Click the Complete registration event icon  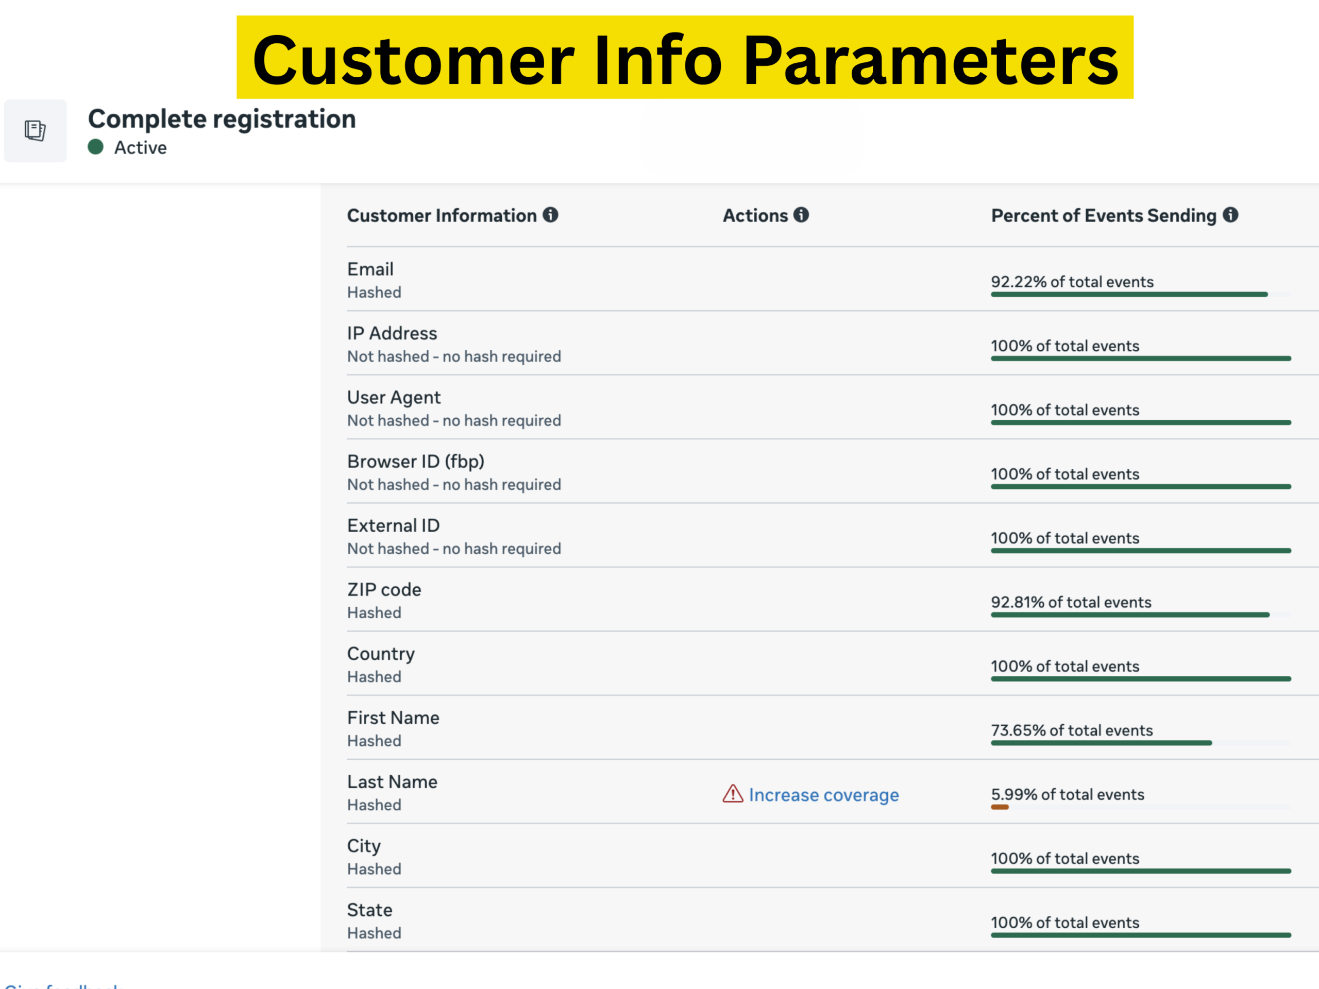(35, 130)
